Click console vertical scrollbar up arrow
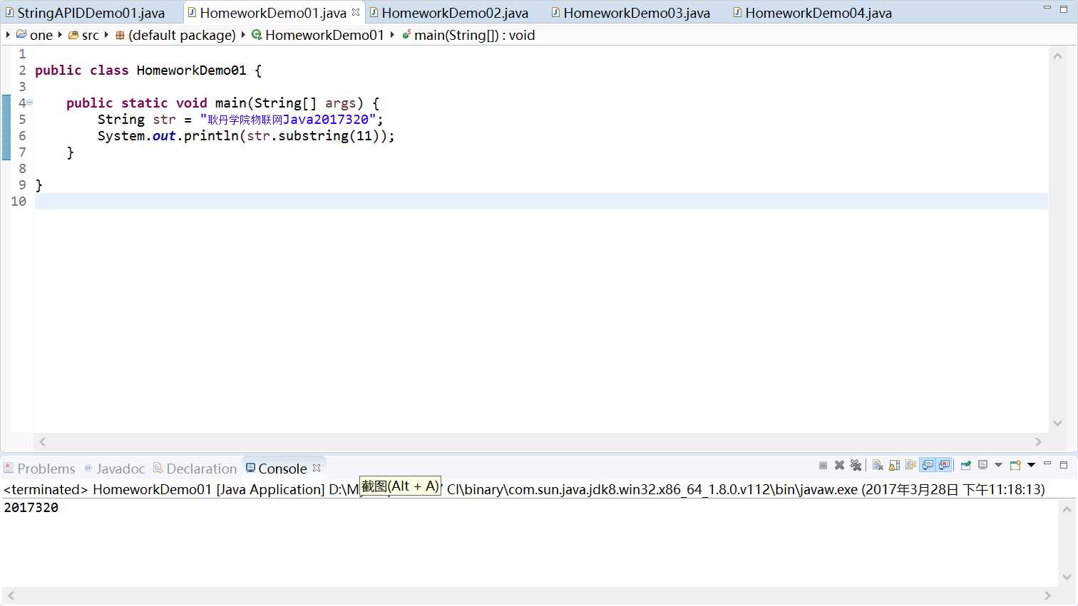 point(1067,508)
